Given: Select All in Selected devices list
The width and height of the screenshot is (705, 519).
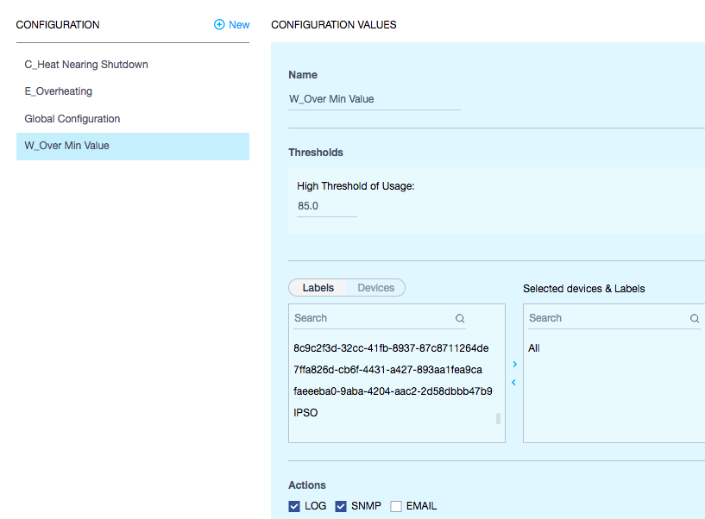Looking at the screenshot, I should pyautogui.click(x=533, y=348).
